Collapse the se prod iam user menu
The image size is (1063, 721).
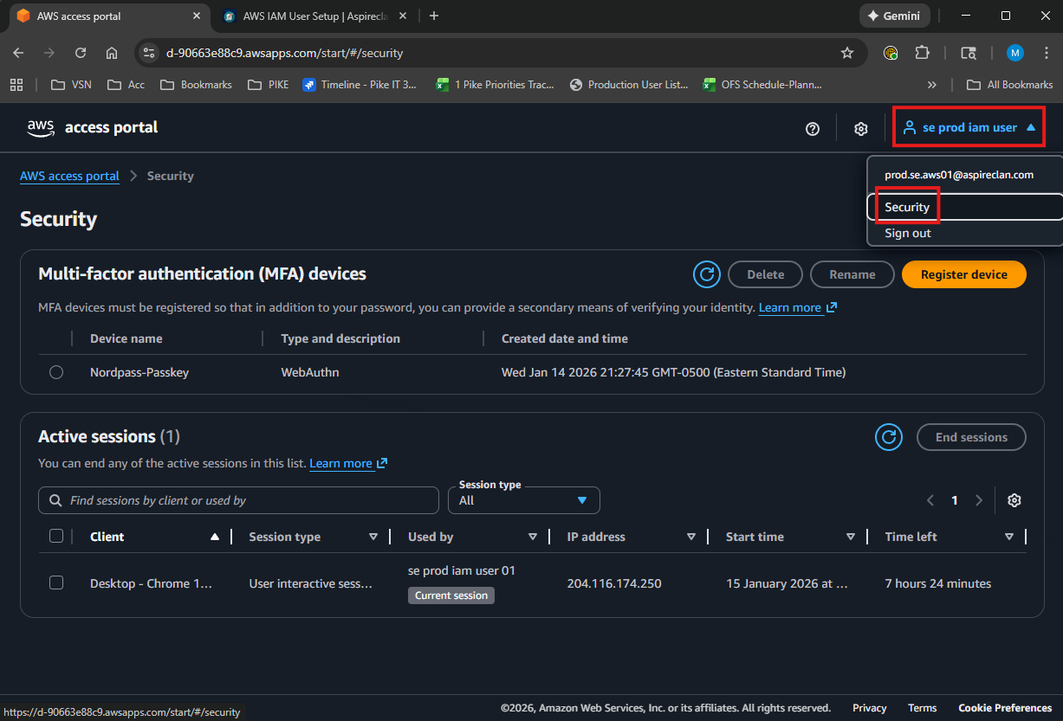969,128
